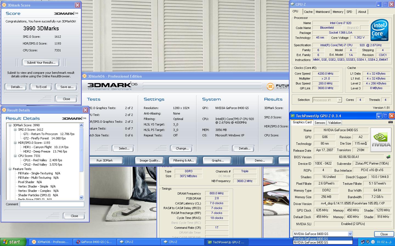Collapse the CPU Score: 7331 tree node
The height and width of the screenshot is (246, 395).
pos(15,156)
